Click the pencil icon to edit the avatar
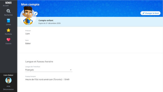This screenshot has height=92, width=163. coord(36,13)
